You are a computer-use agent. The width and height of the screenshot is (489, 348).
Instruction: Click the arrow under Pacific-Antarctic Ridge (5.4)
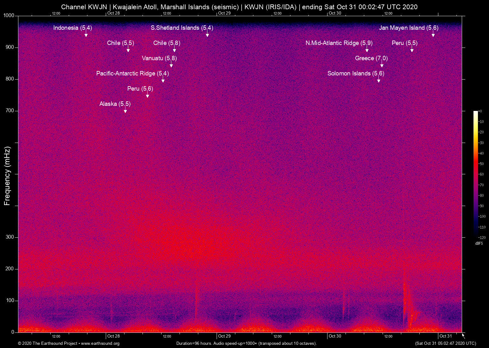pyautogui.click(x=163, y=80)
